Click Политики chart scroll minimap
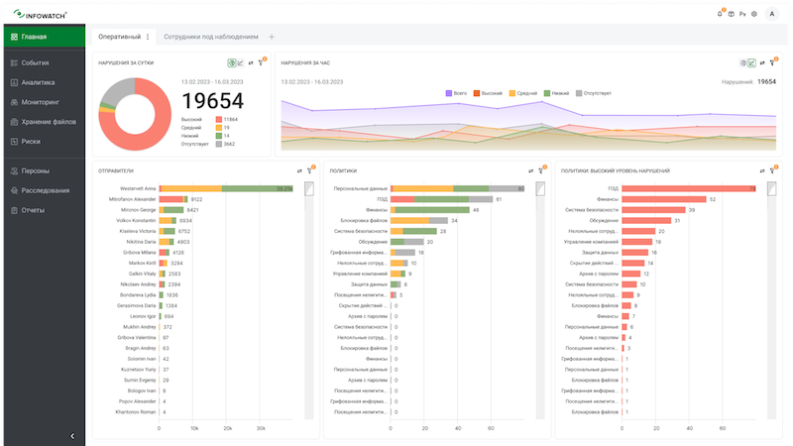The image size is (793, 446). 540,189
